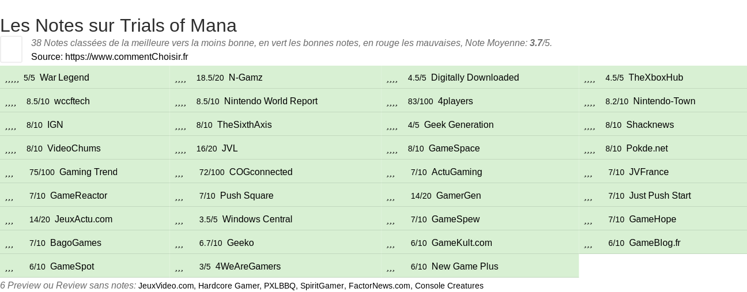Image resolution: width=747 pixels, height=292 pixels.
Task: Click the Geeko 6.7/10 score
Action: tap(210, 243)
